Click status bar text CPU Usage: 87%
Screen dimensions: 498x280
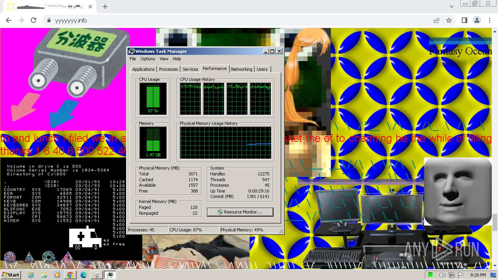click(186, 230)
